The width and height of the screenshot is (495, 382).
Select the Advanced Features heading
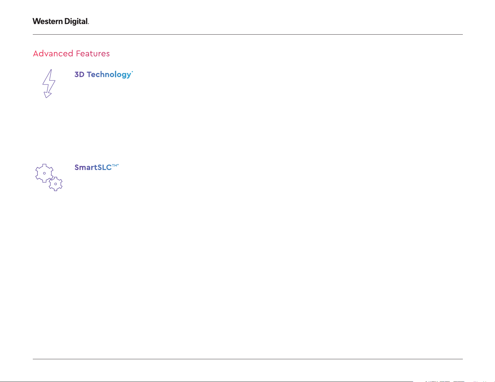coord(72,54)
